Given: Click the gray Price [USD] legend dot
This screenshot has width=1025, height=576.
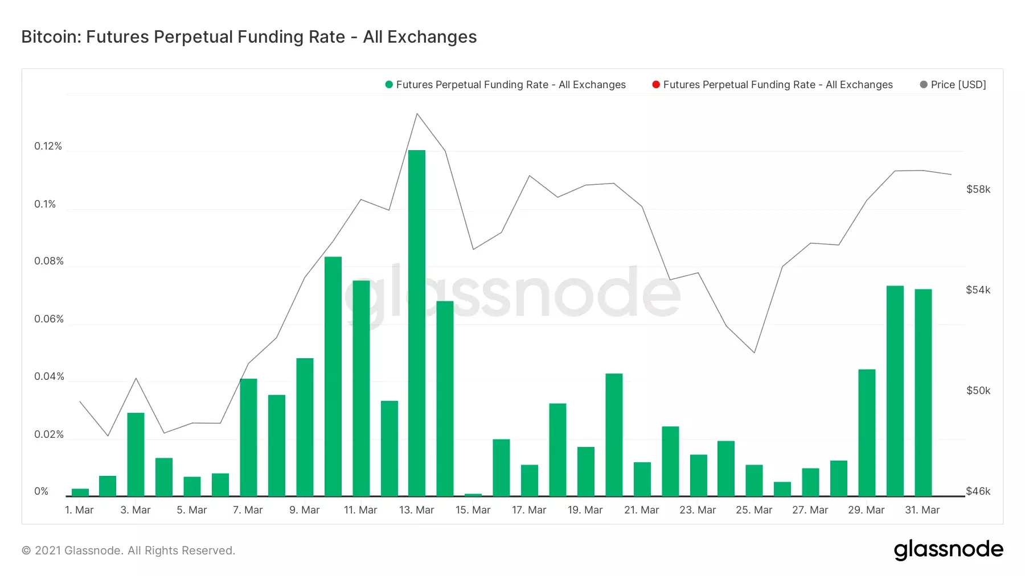Looking at the screenshot, I should point(924,85).
